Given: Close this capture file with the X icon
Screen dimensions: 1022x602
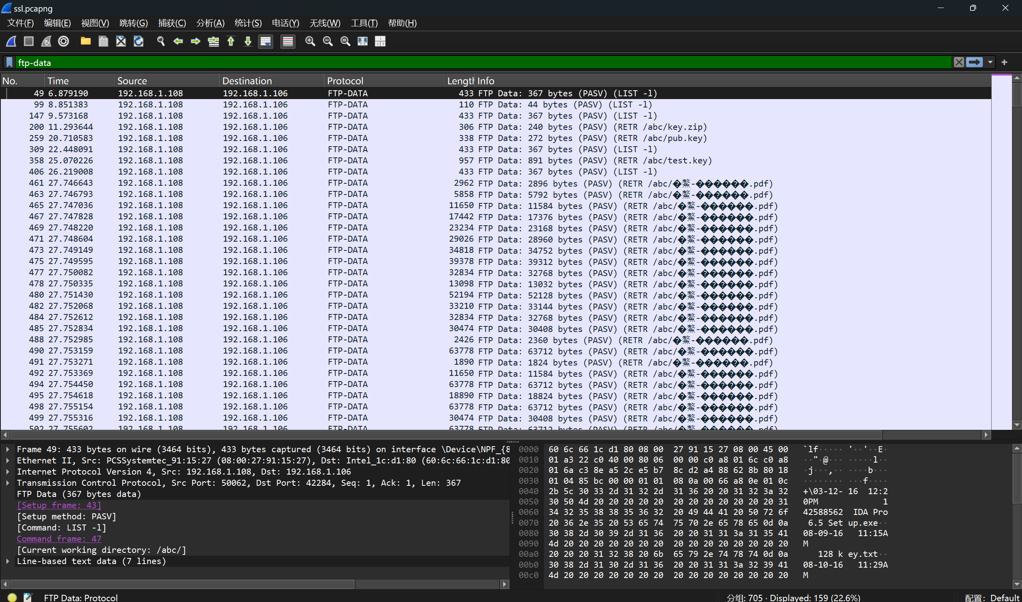Looking at the screenshot, I should tap(121, 42).
